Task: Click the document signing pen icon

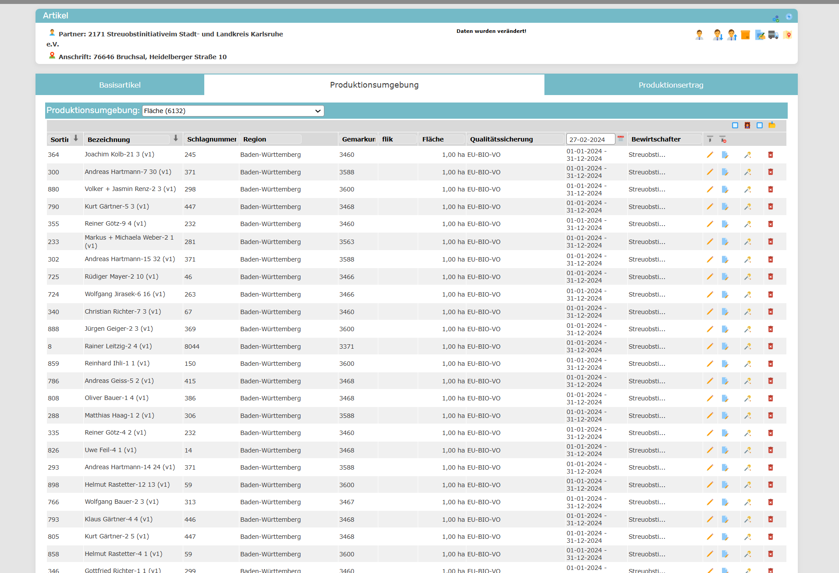Action: coord(760,35)
